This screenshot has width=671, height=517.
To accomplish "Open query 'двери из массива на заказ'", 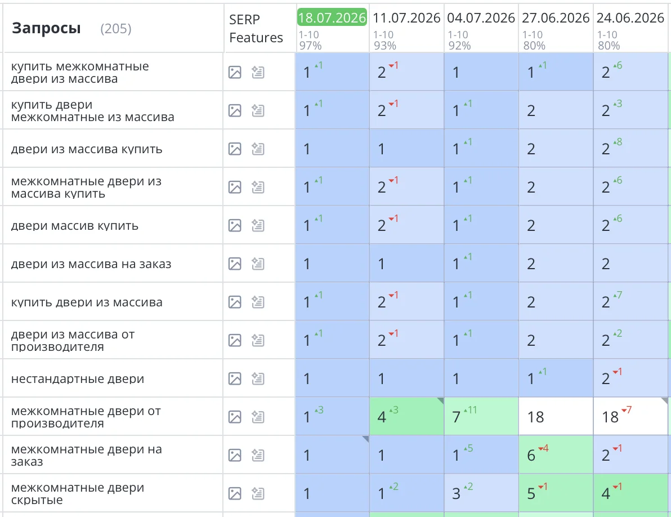I will coord(91,264).
